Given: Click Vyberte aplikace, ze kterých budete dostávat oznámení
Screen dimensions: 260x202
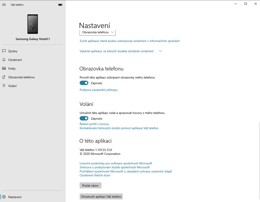Looking at the screenshot, I should pos(116,51).
